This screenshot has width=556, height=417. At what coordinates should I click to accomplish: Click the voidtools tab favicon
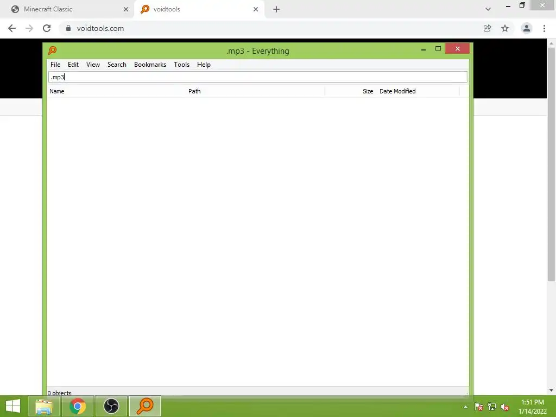coord(145,9)
